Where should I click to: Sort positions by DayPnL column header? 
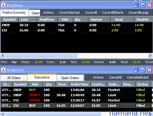143,19
